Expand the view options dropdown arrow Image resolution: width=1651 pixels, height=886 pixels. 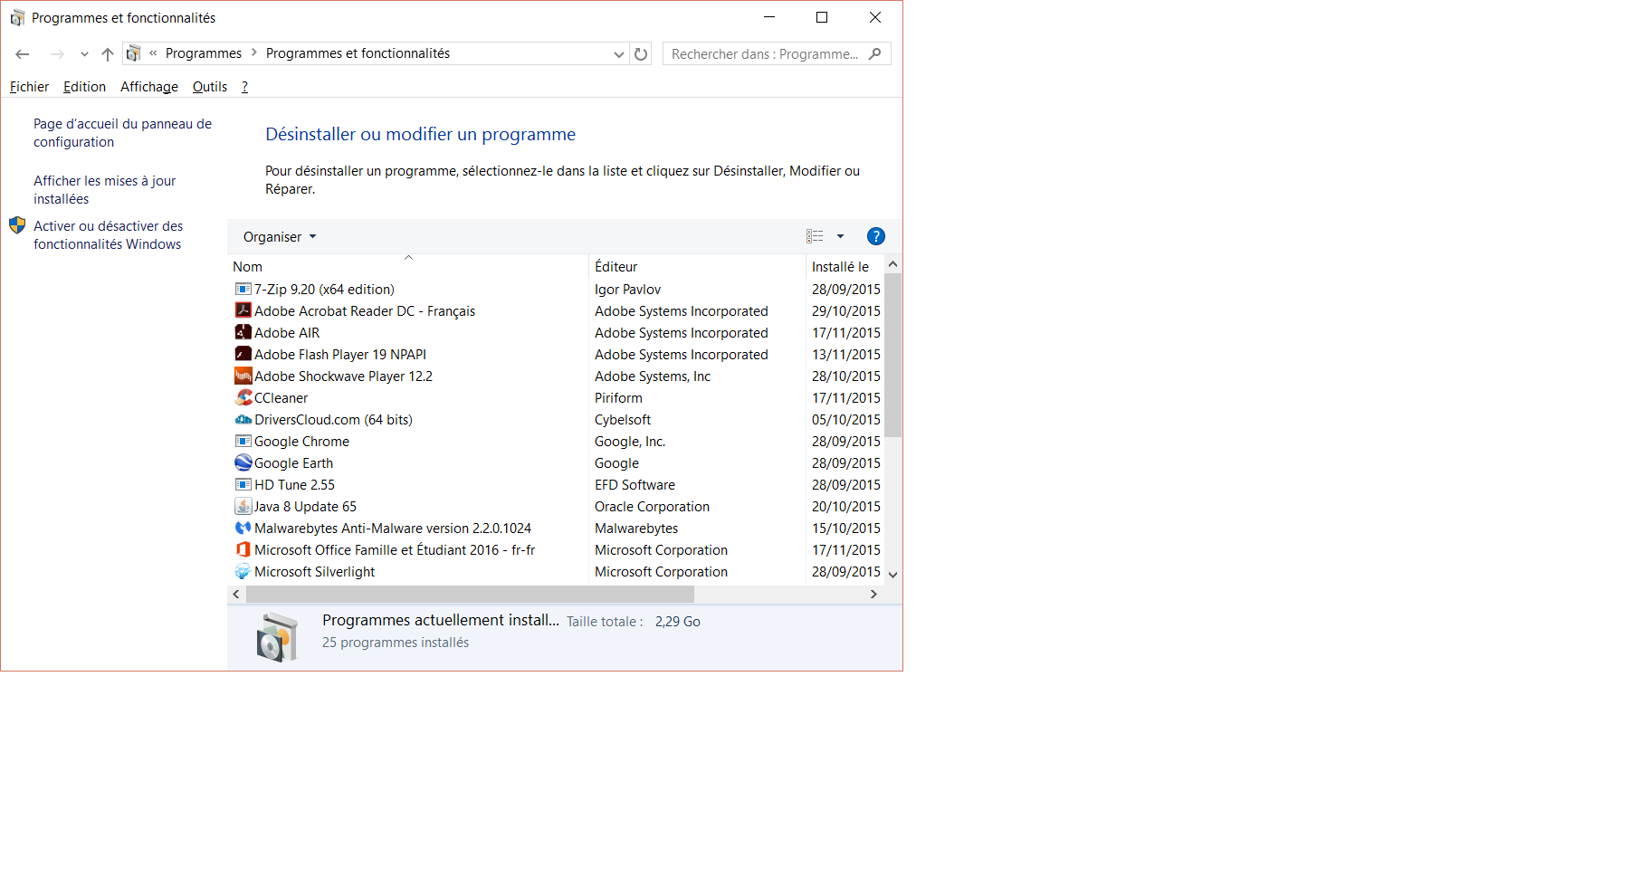pos(840,236)
